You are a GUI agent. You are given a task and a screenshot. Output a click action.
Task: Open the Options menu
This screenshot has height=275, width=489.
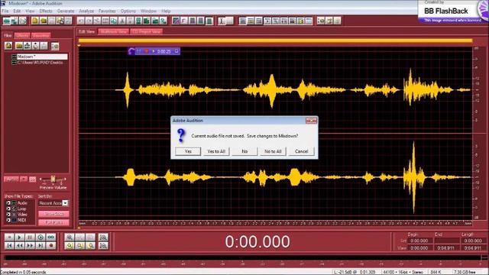click(x=128, y=11)
